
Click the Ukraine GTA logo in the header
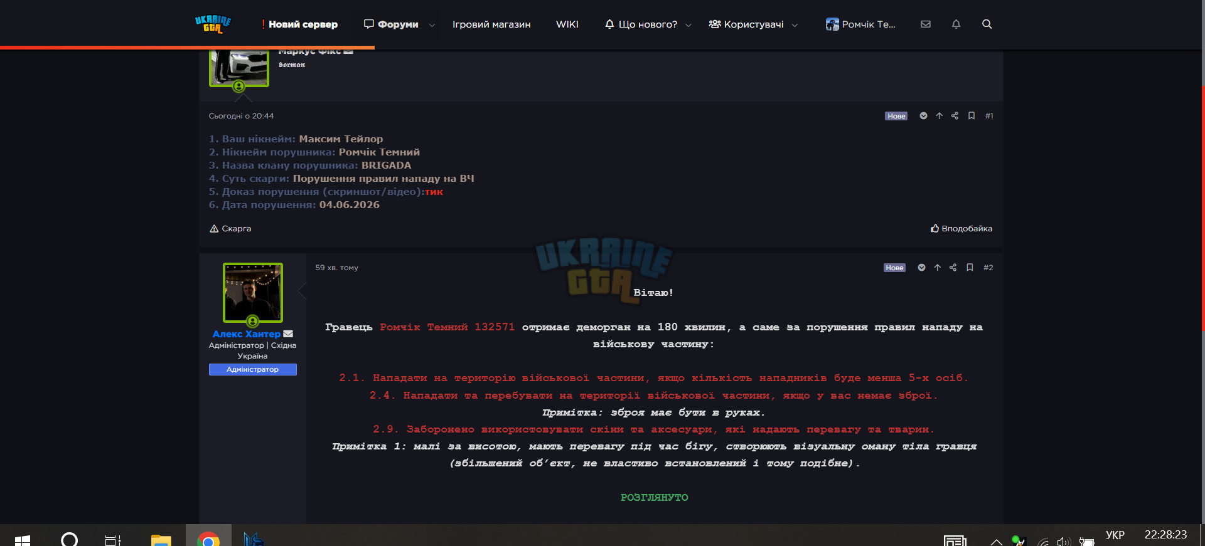point(213,24)
